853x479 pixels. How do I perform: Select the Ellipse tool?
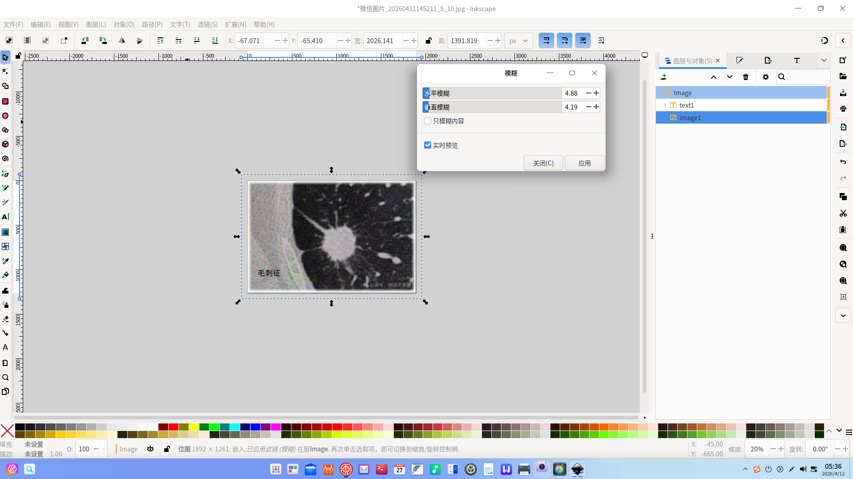[x=5, y=116]
